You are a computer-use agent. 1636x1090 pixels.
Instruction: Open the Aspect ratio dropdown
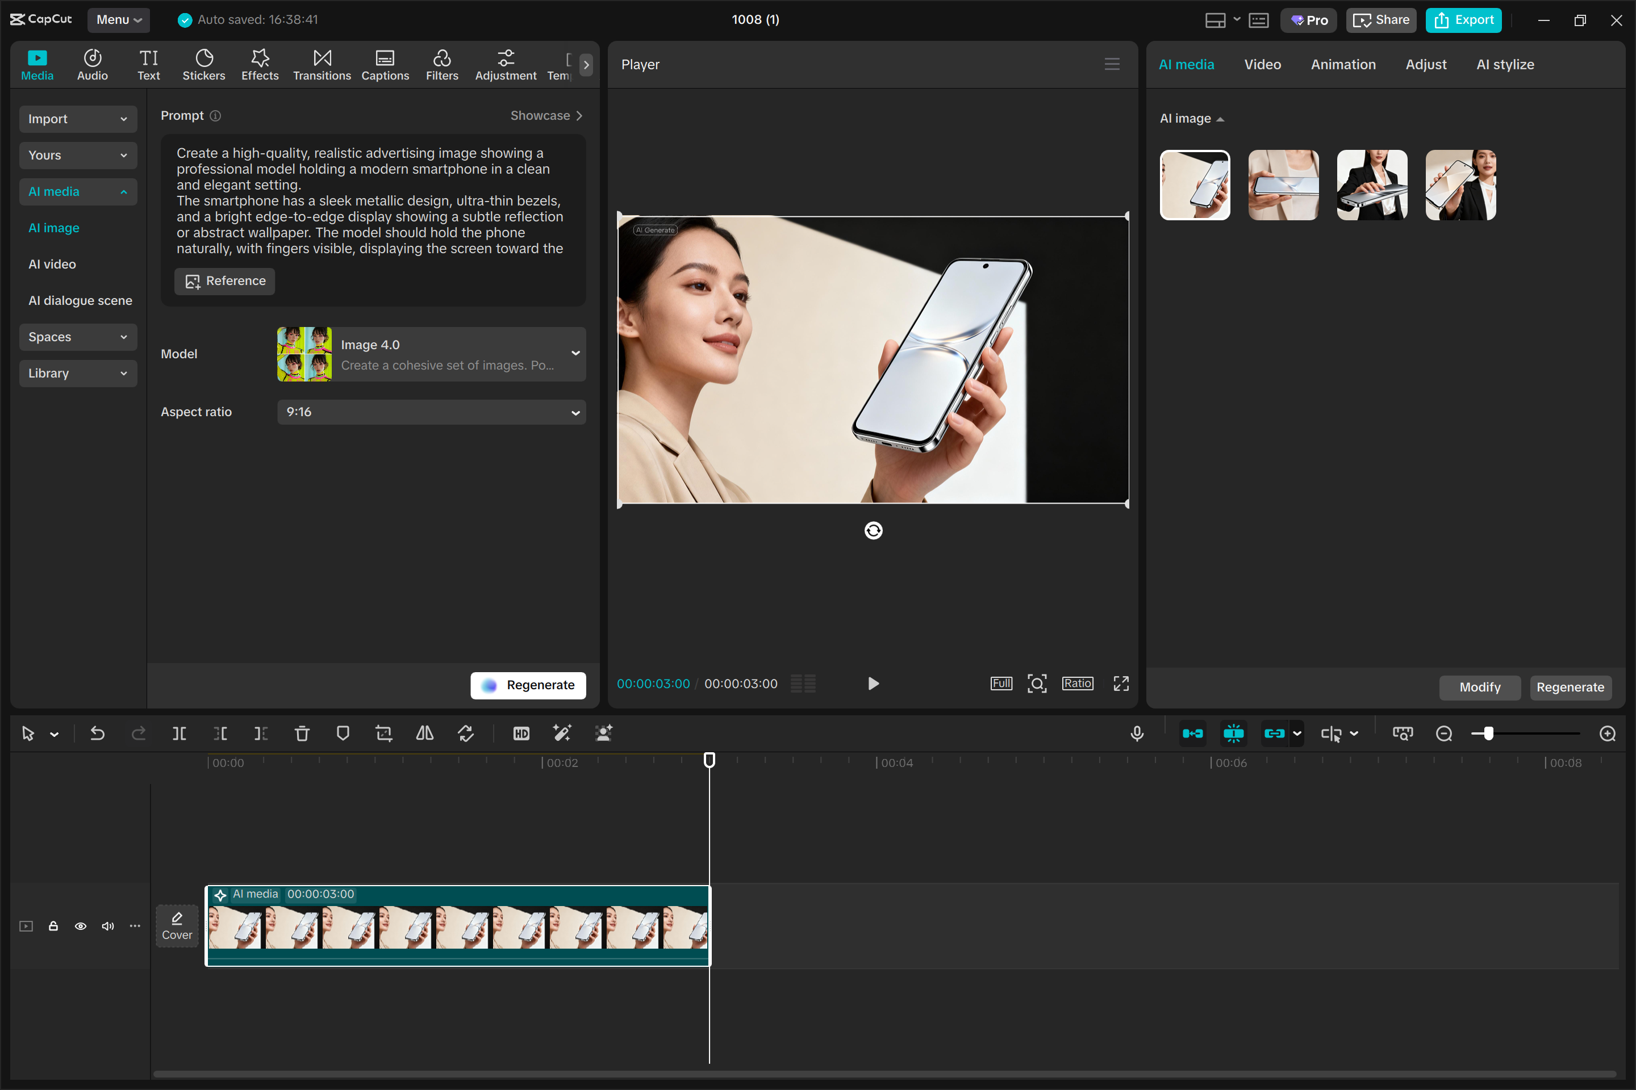click(x=431, y=412)
